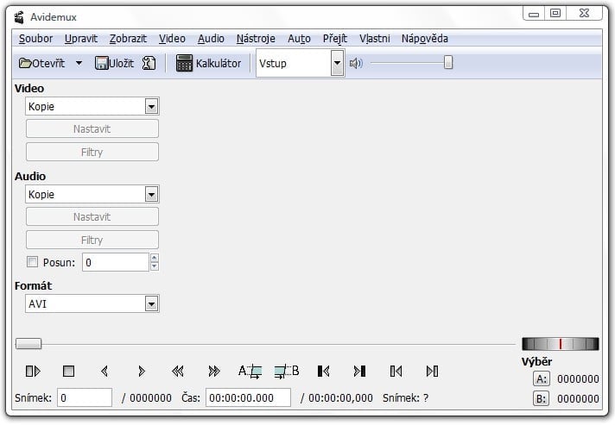Open the Video menu
The image size is (615, 425).
pyautogui.click(x=172, y=39)
